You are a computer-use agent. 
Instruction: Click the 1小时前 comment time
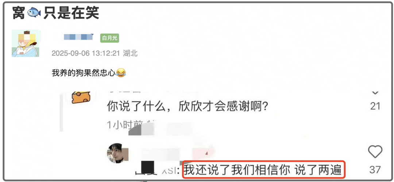125,125
